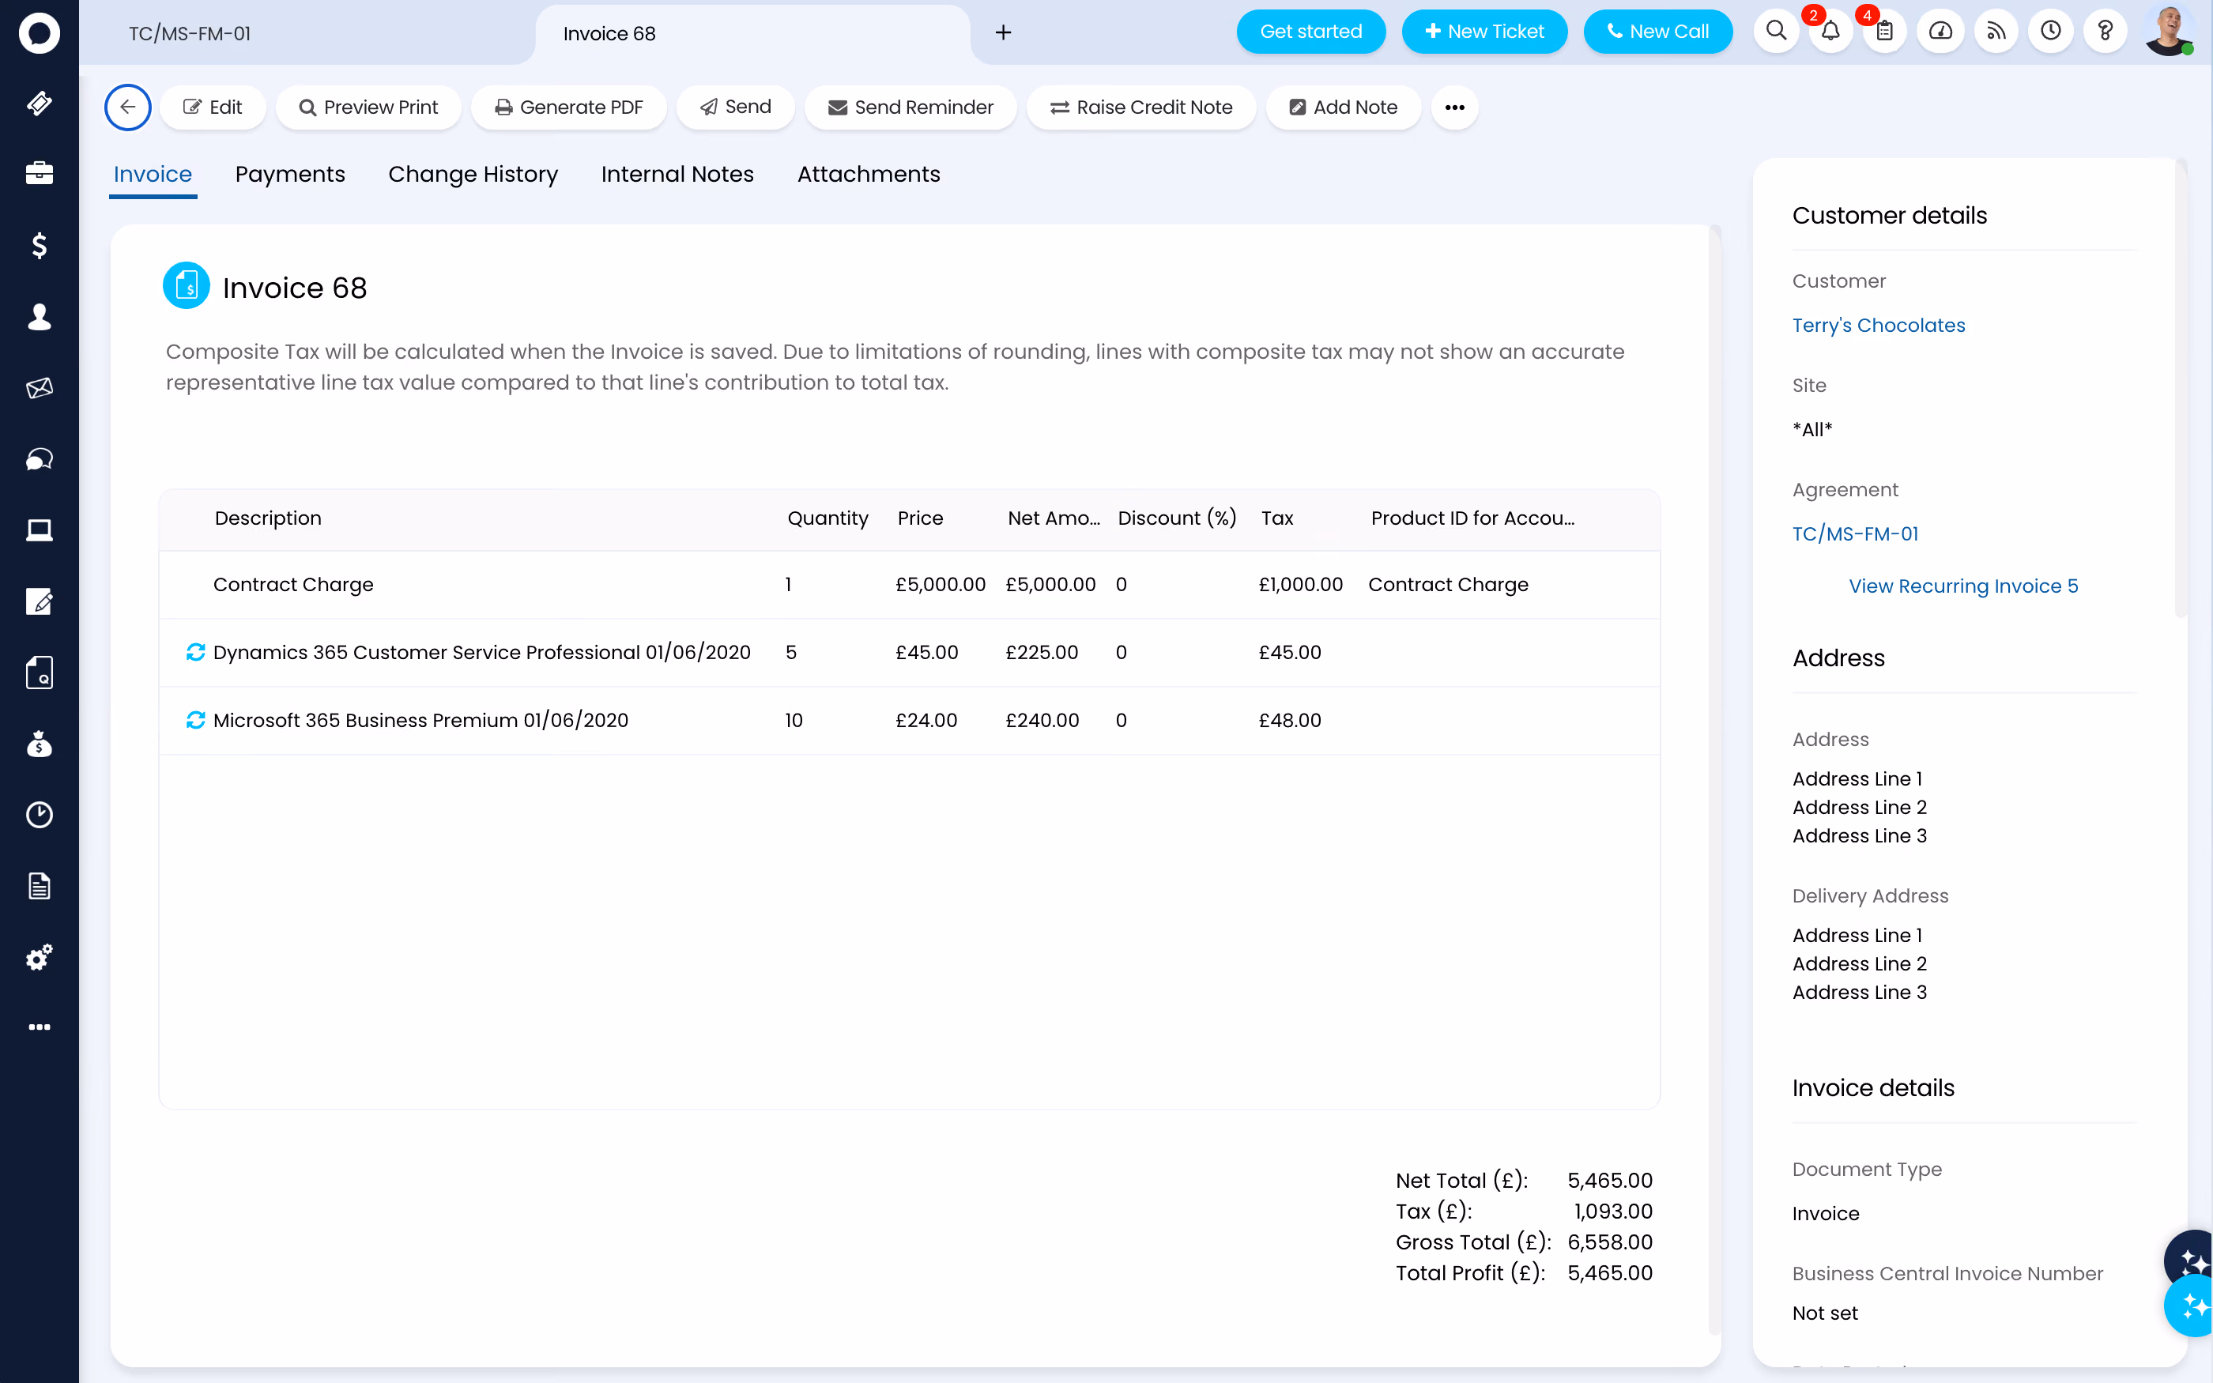Add a new tab with plus

(x=1003, y=33)
